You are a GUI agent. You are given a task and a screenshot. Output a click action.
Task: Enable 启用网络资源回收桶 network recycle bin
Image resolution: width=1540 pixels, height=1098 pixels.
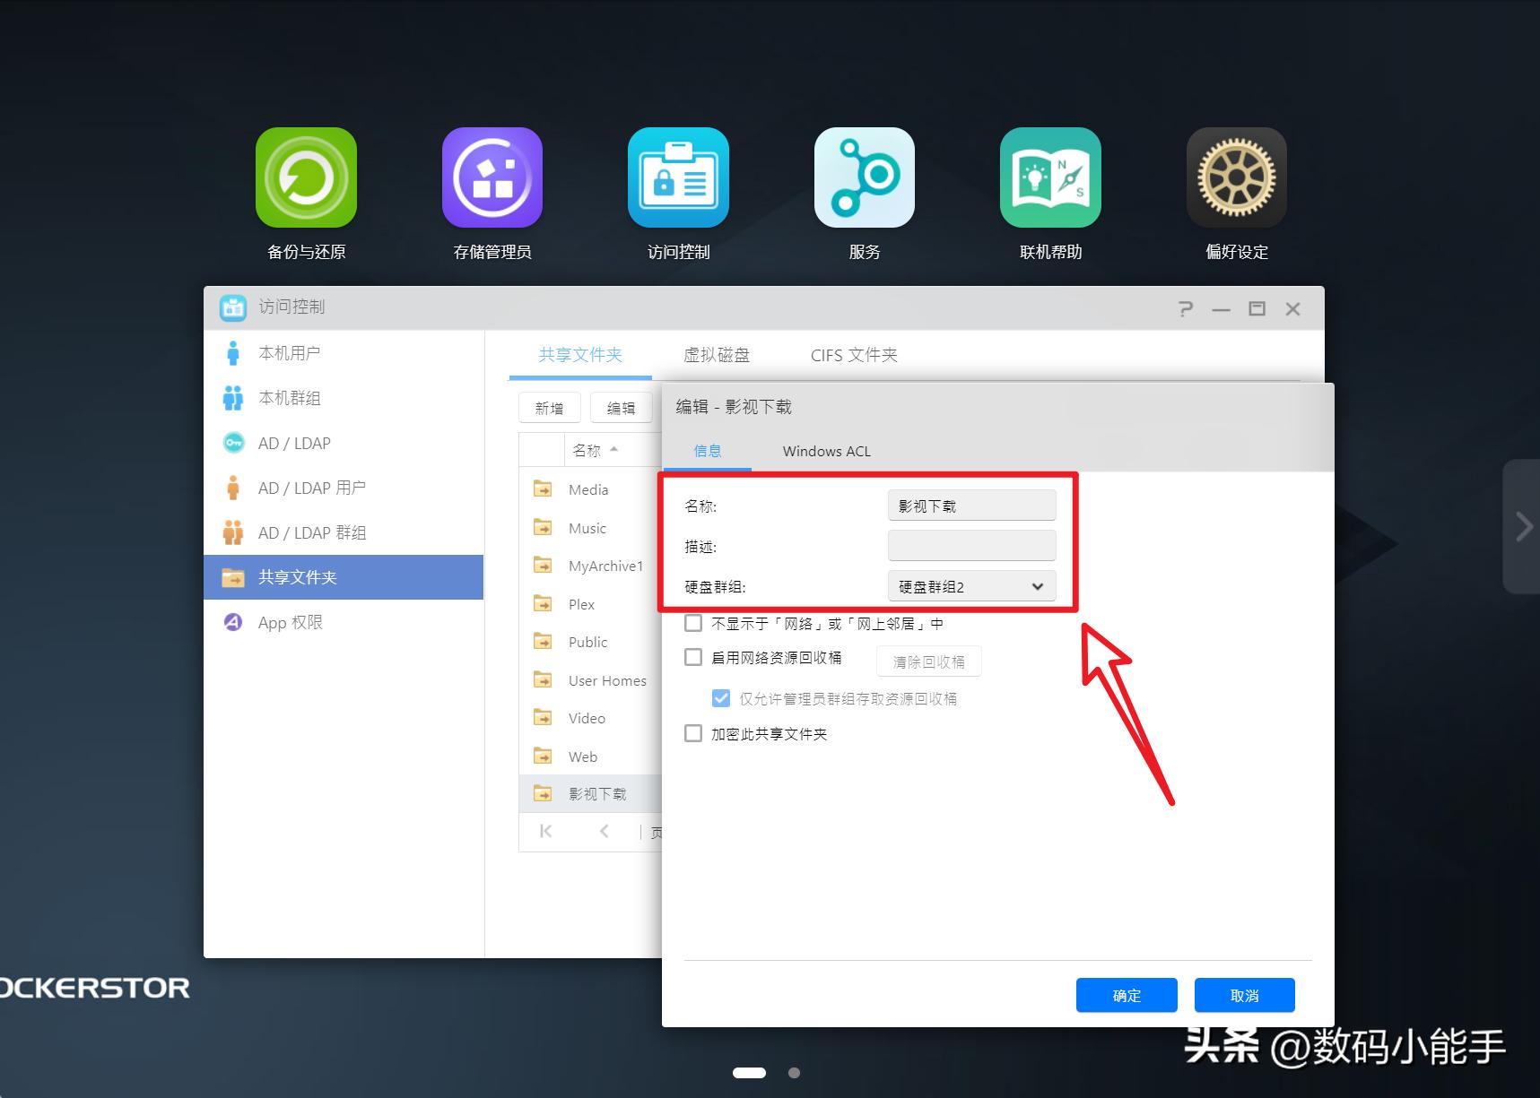[692, 656]
